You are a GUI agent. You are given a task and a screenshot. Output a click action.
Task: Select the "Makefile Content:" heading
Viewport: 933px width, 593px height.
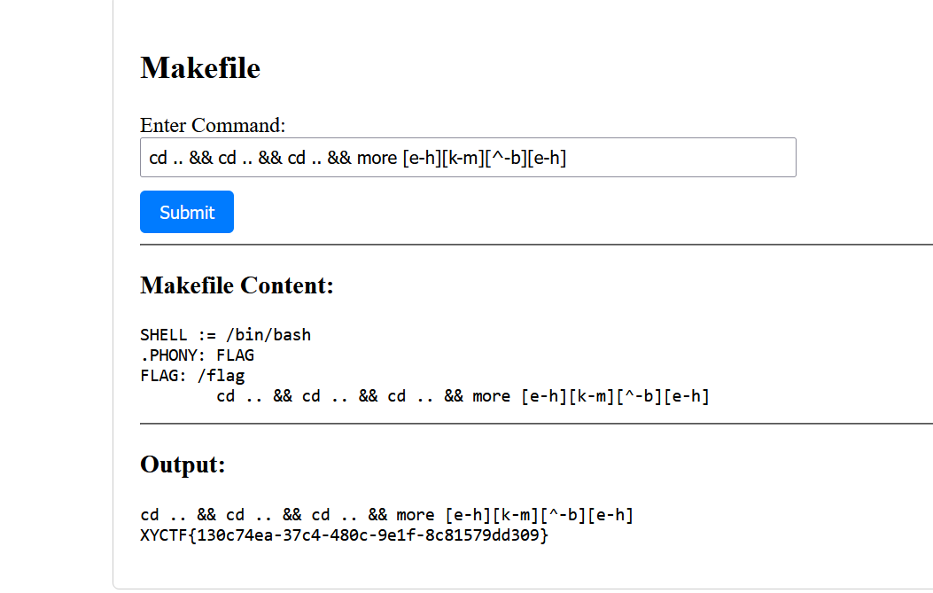pos(237,285)
